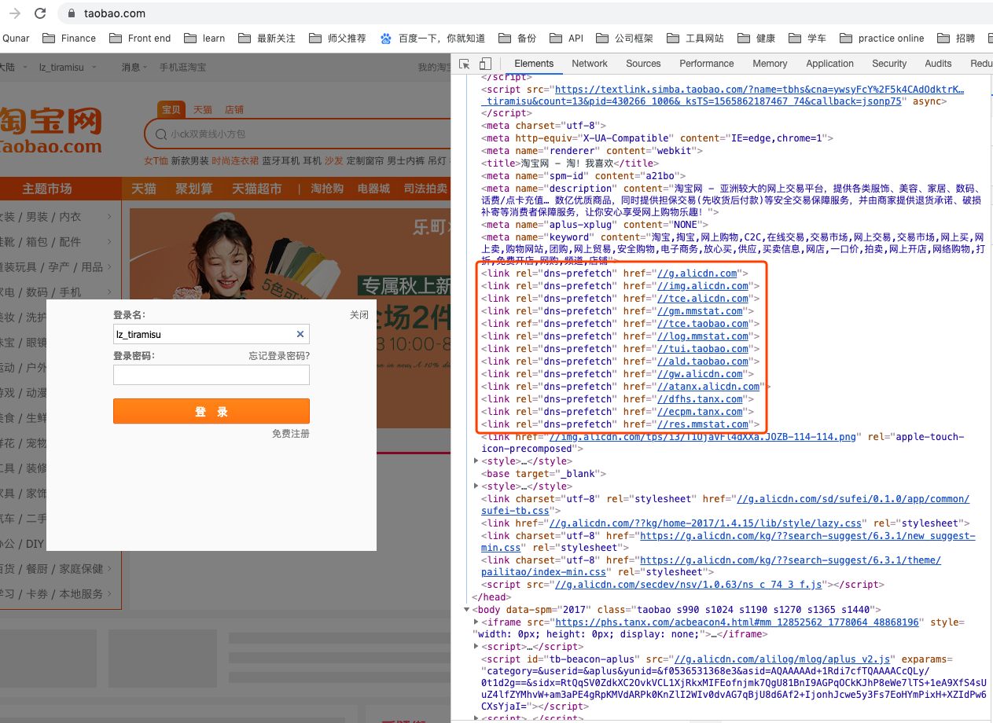Select the 店铺 search tab
Screen dimensions: 993x723
click(234, 109)
